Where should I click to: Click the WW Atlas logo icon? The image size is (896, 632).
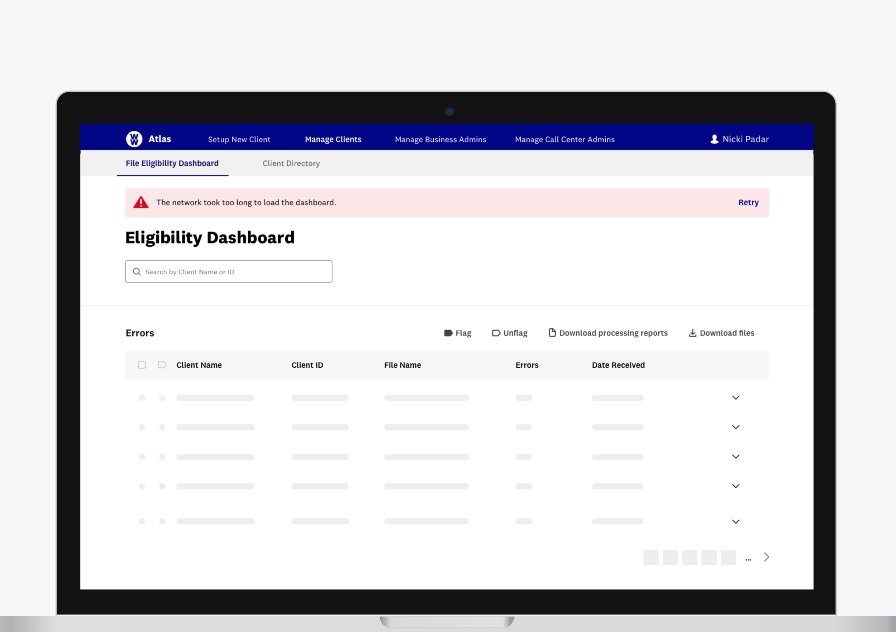tap(134, 139)
